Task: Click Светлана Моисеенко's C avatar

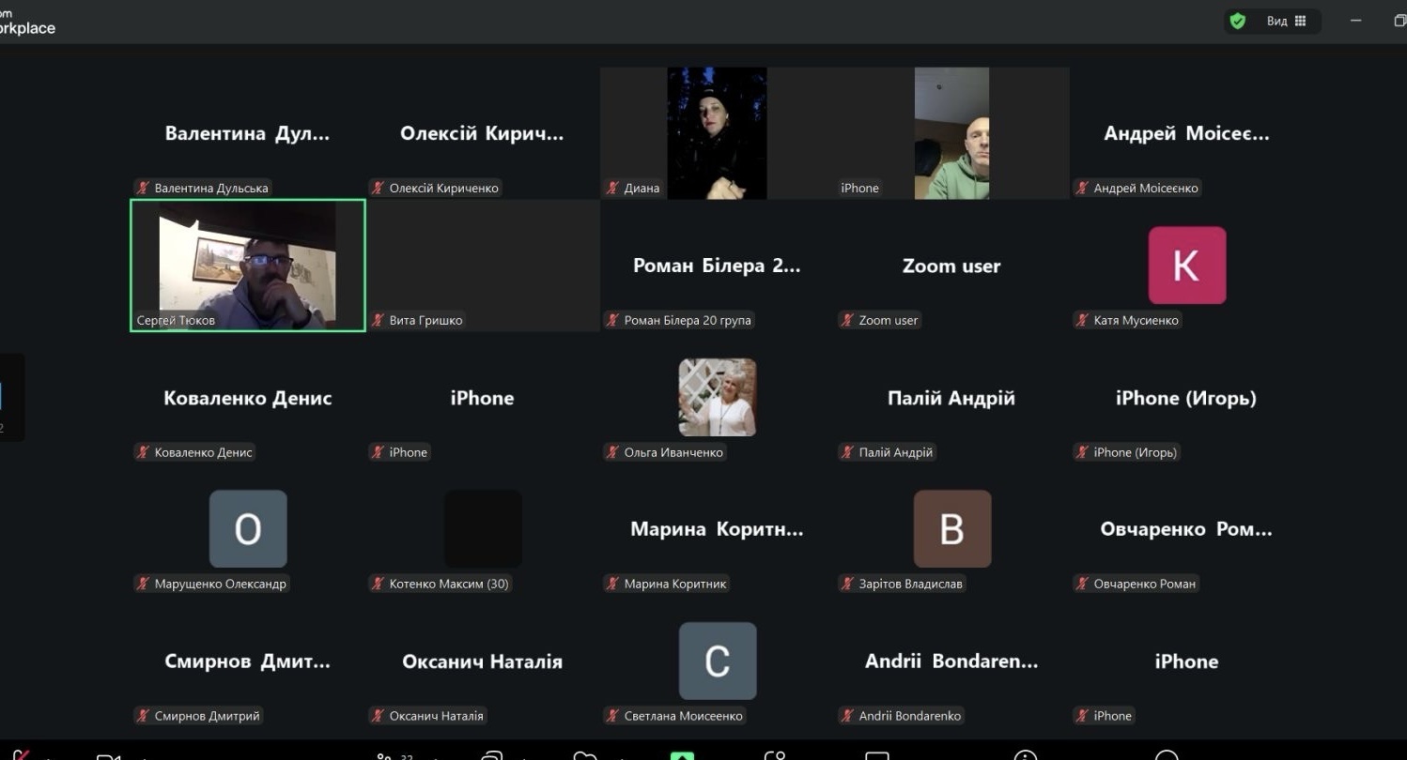Action: coord(717,661)
